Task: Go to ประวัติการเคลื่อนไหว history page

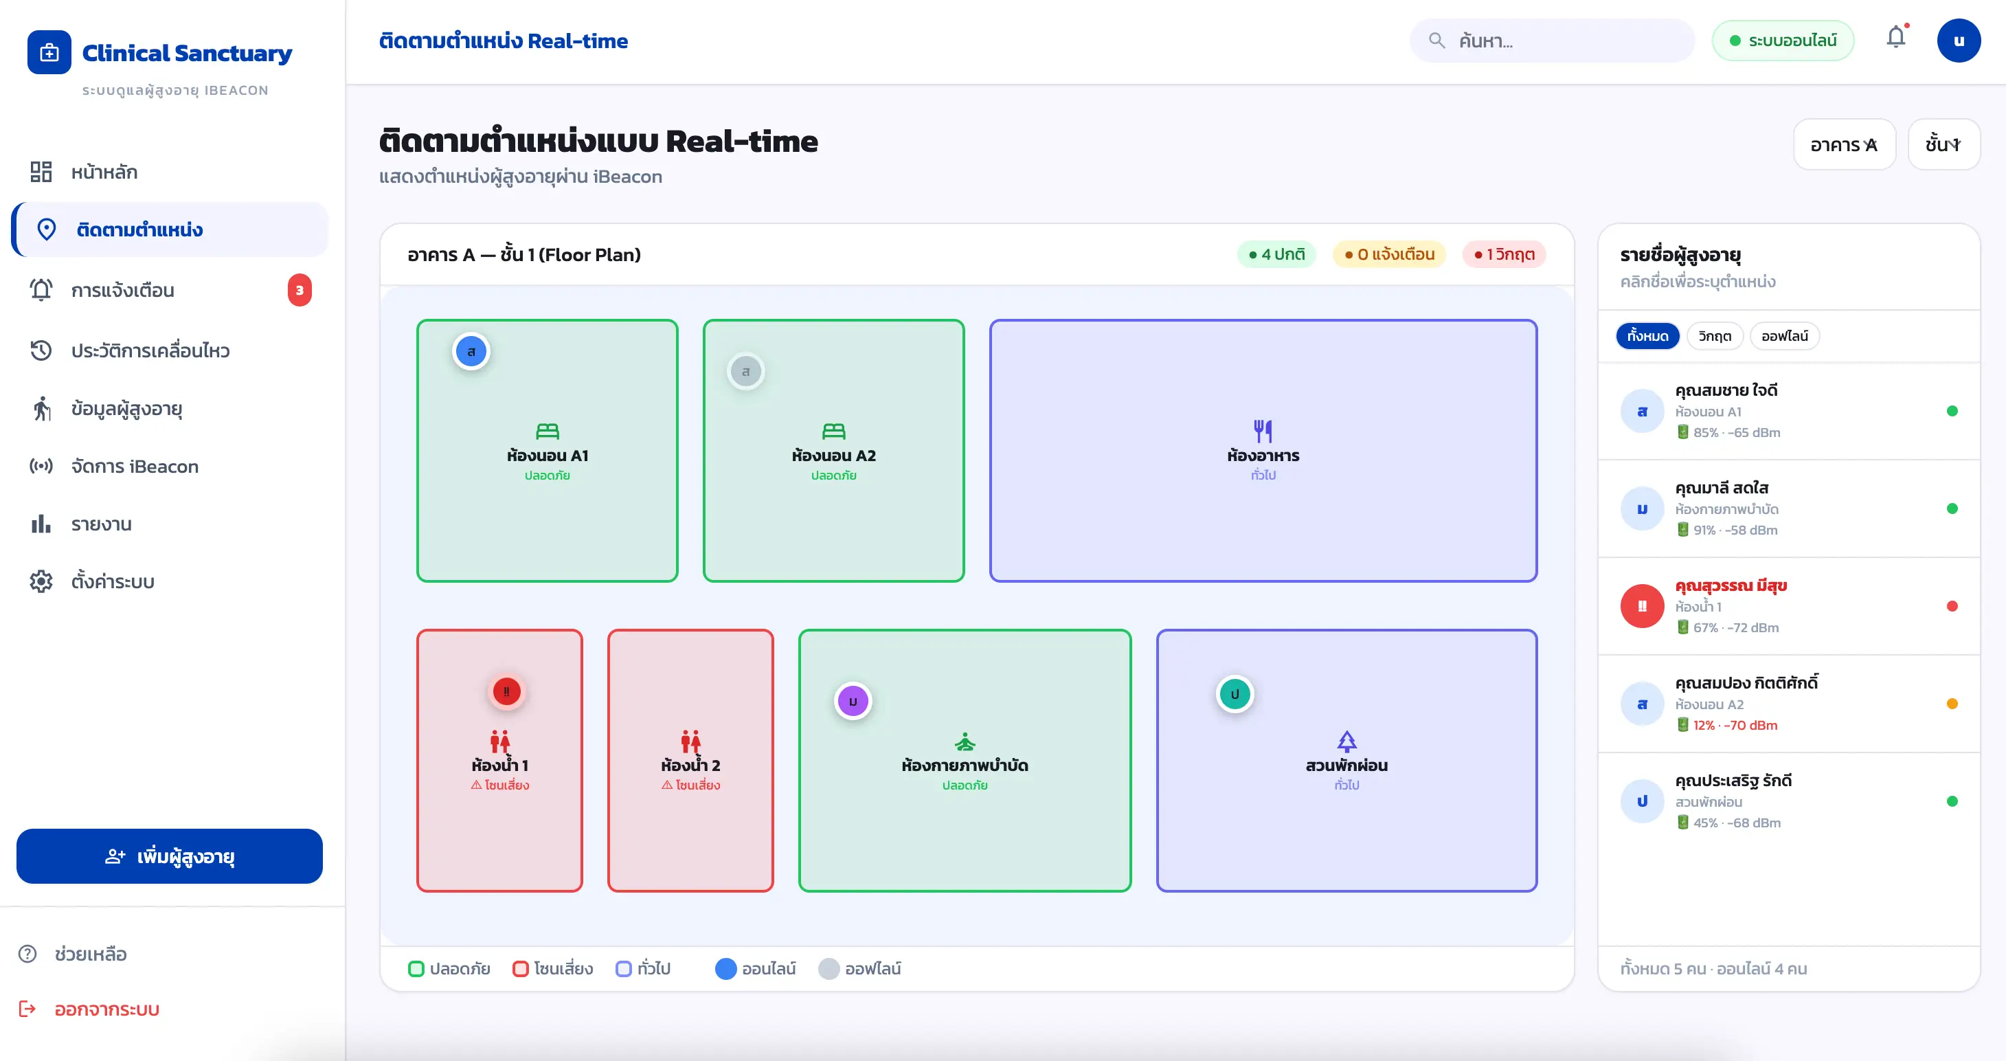Action: tap(170, 350)
